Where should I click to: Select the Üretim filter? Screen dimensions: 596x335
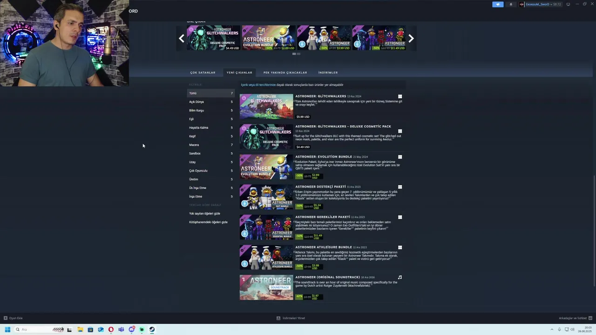click(x=211, y=179)
